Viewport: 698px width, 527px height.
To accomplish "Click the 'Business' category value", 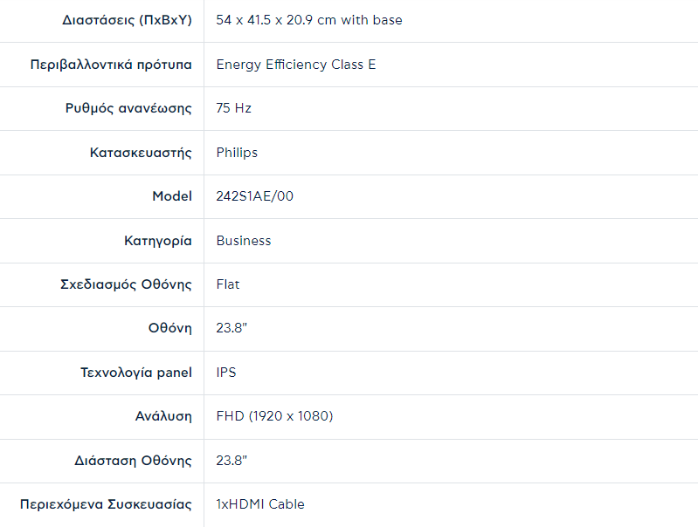I will click(244, 241).
